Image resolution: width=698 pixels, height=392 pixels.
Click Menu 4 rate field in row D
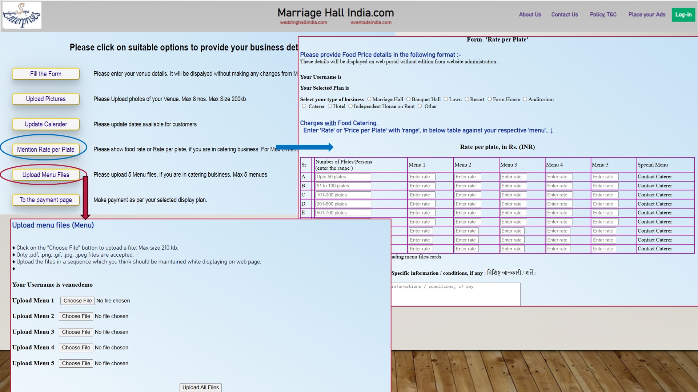click(x=559, y=204)
